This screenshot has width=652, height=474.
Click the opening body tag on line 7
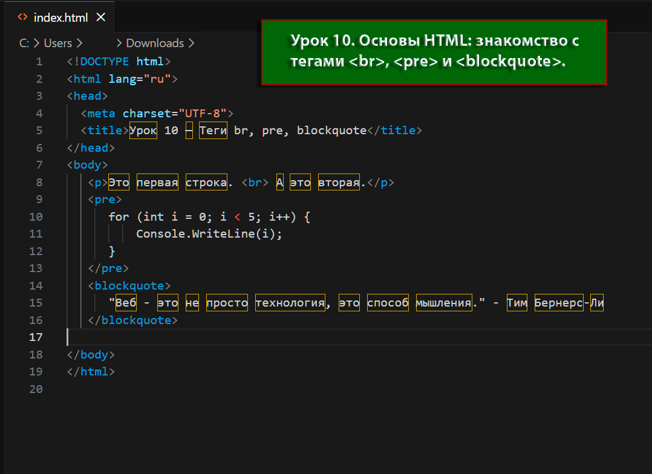tap(88, 165)
